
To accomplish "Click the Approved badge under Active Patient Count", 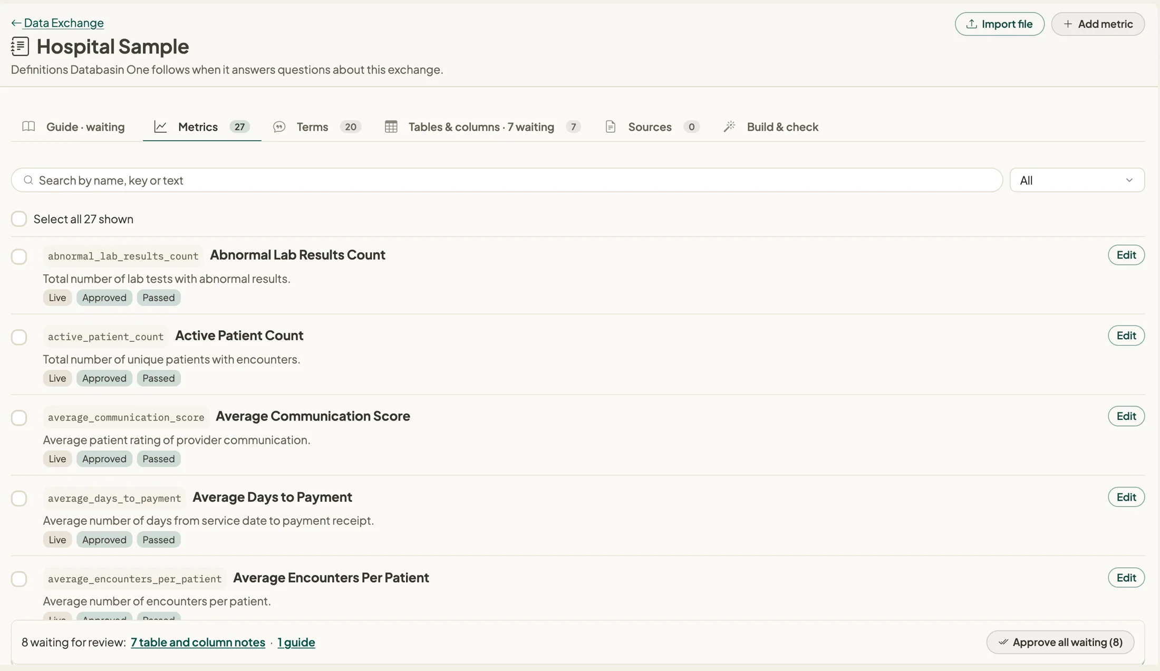I will coord(104,378).
